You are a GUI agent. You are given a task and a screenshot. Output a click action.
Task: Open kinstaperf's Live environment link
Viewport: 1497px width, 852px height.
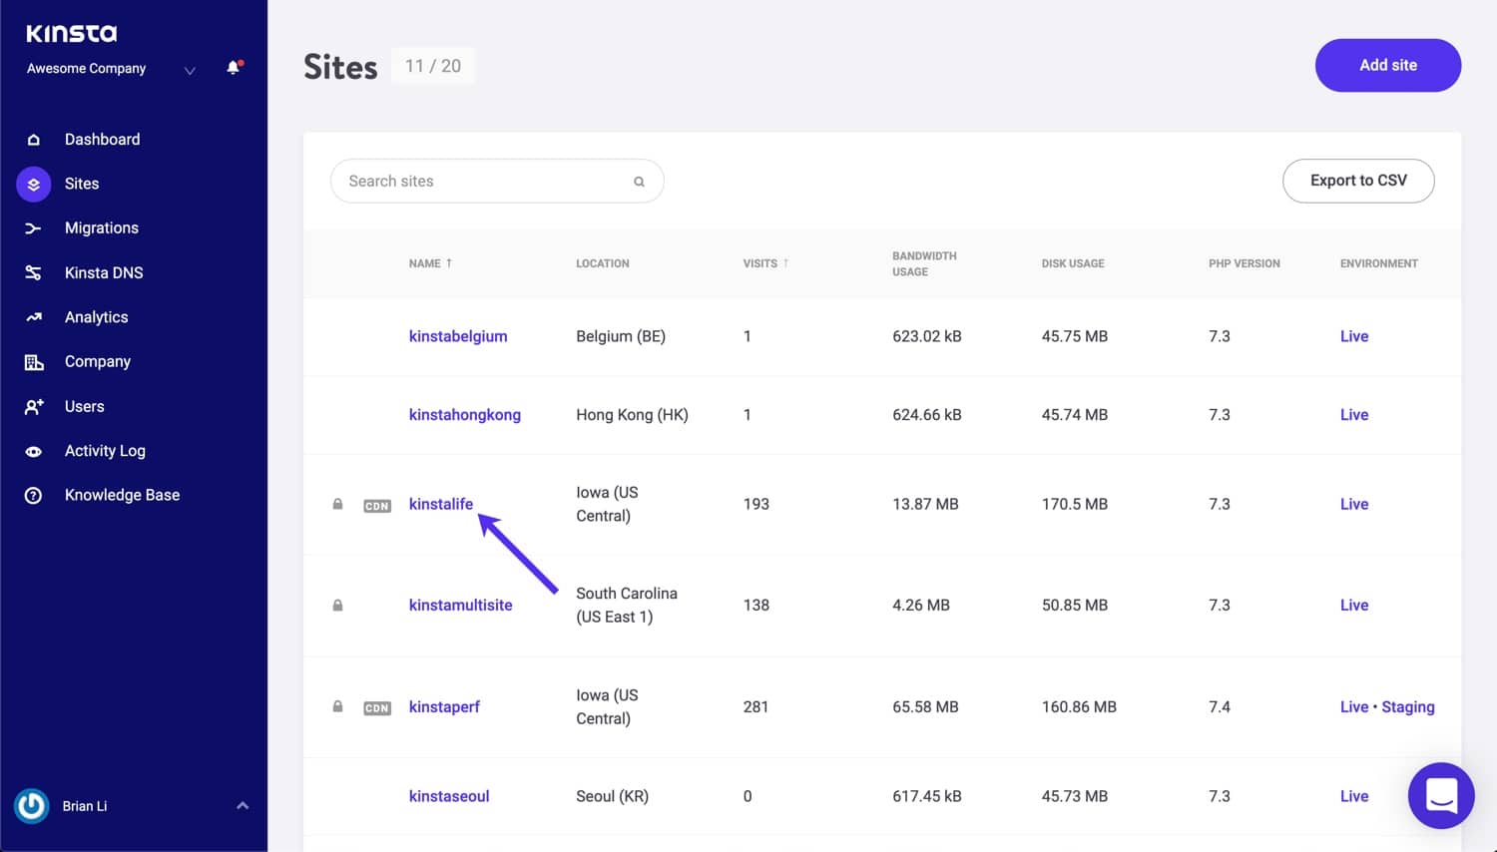(x=1354, y=706)
